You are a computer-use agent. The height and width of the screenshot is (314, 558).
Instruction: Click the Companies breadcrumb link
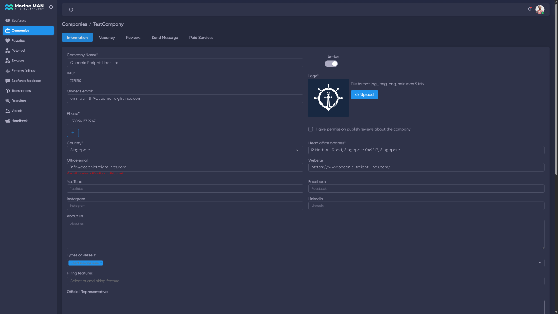[x=74, y=24]
